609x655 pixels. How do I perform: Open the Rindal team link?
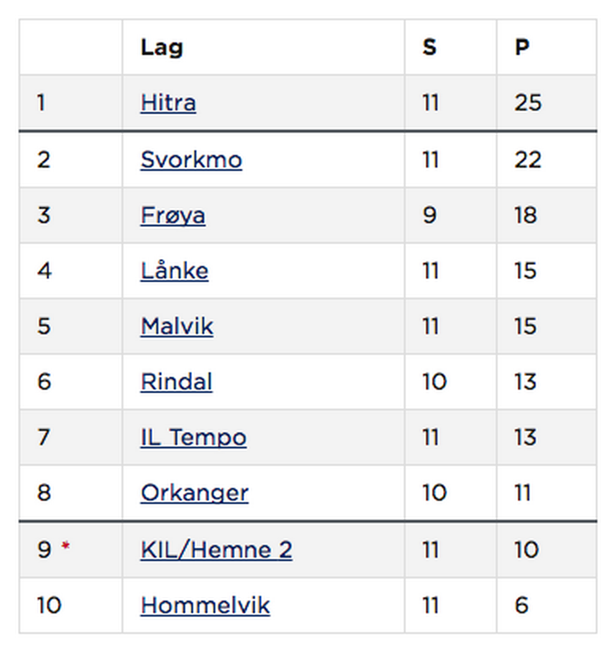tap(176, 382)
